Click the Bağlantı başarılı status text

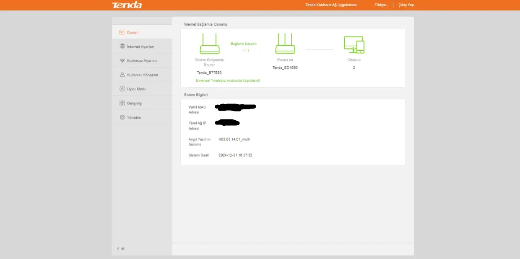(244, 44)
